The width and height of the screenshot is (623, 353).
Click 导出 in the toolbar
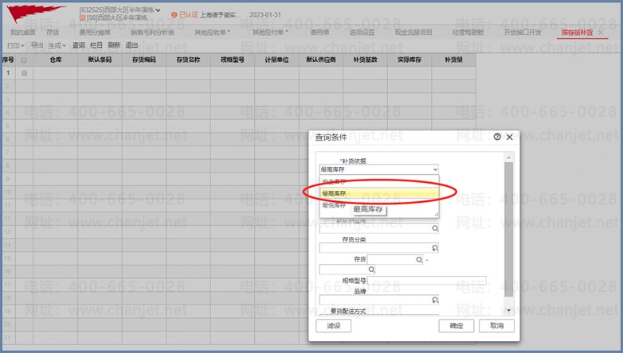click(x=37, y=45)
